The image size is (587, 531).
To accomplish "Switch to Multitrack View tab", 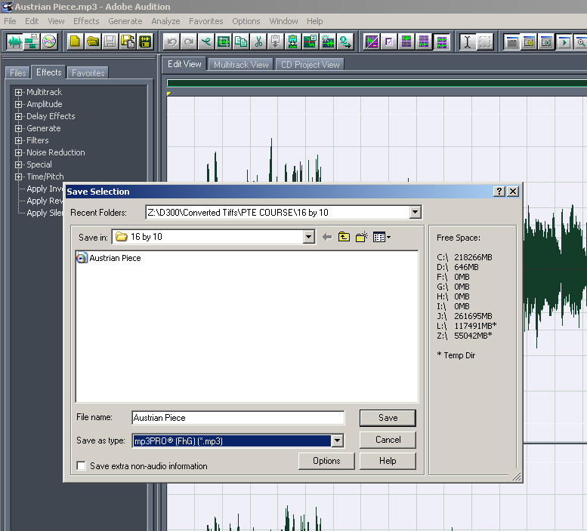I will point(241,65).
